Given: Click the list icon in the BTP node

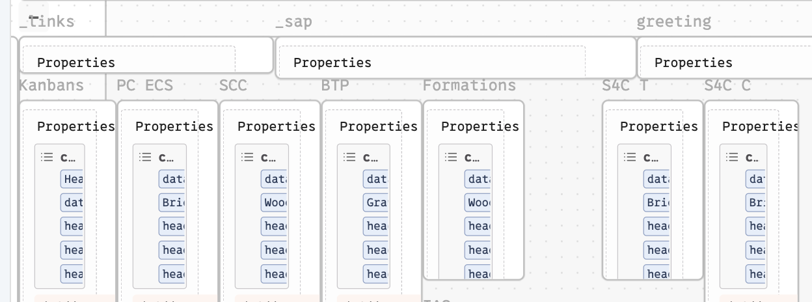Looking at the screenshot, I should tap(349, 157).
